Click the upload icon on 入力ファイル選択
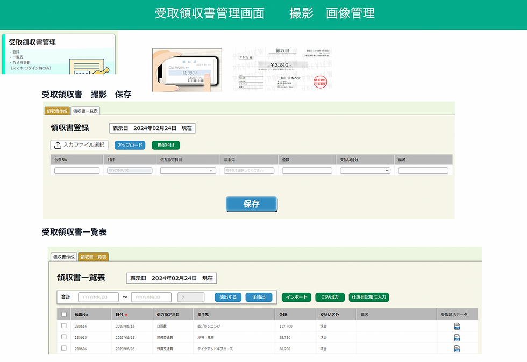Screen dimensions: 527x362 click(x=58, y=145)
